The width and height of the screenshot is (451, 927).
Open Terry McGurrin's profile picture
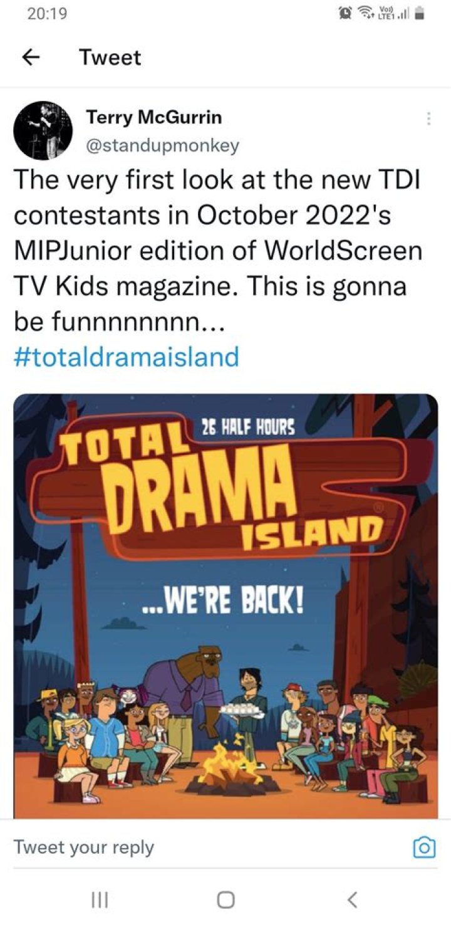pyautogui.click(x=43, y=130)
